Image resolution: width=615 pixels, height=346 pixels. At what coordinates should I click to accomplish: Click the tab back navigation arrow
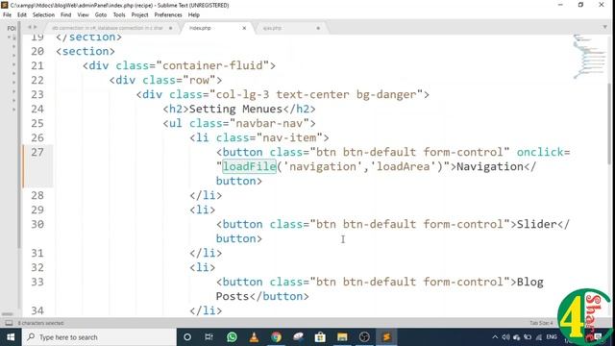point(30,27)
